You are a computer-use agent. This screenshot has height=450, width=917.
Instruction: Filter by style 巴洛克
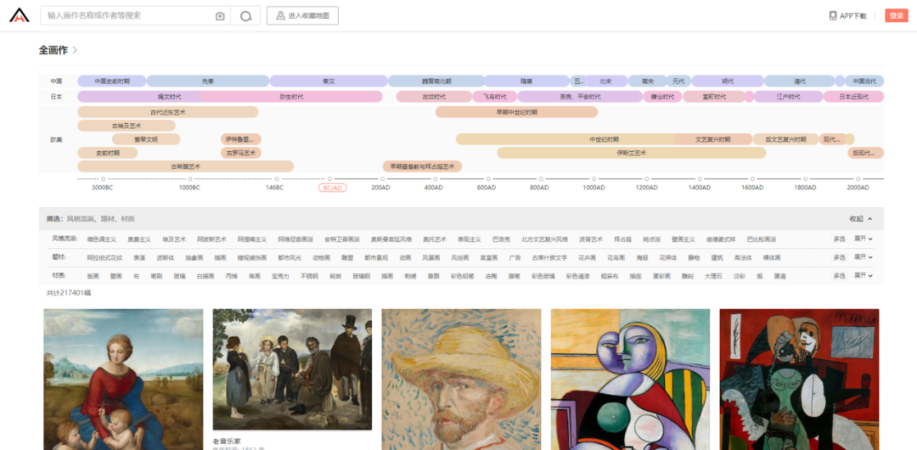click(501, 239)
